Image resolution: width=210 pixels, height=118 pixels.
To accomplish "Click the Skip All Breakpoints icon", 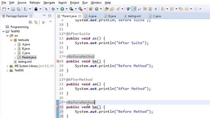I will tap(46, 9).
